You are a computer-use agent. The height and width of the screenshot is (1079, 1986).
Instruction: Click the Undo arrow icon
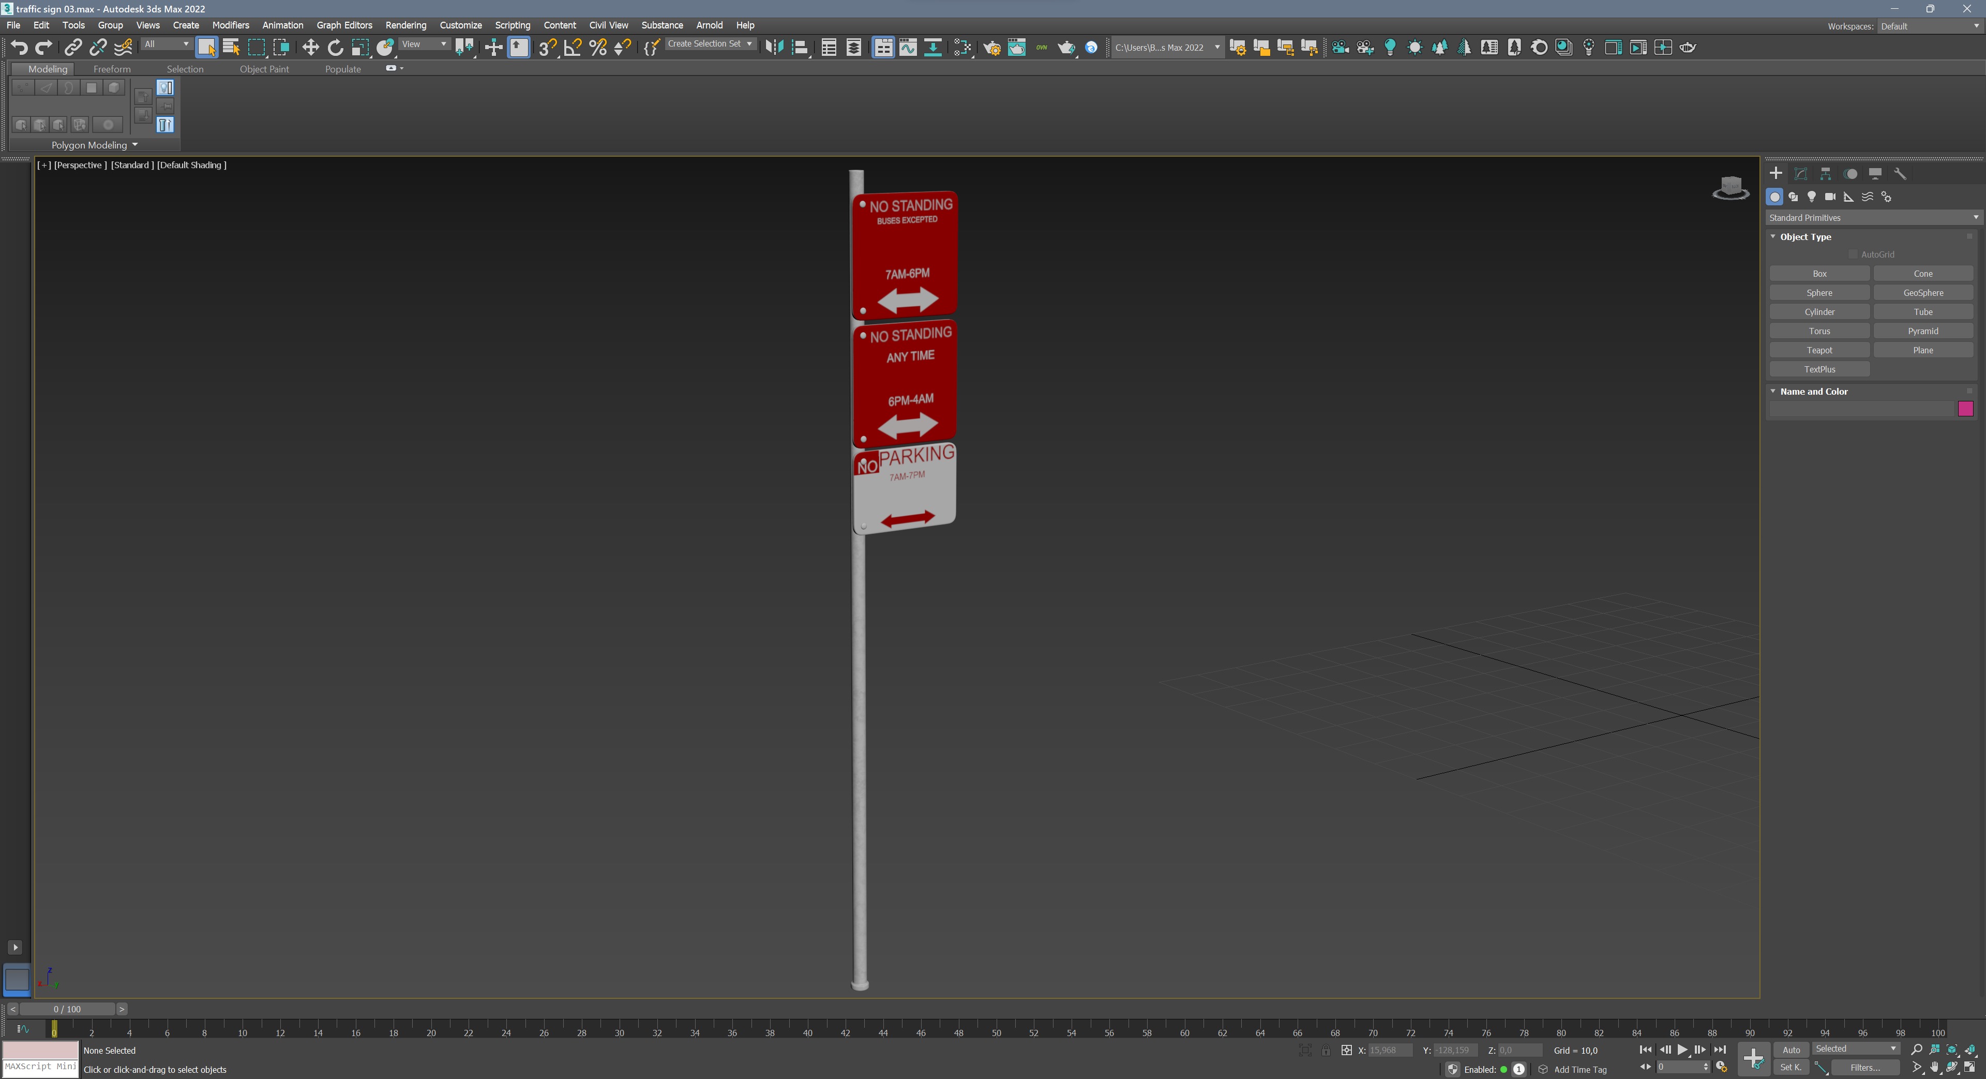(19, 47)
